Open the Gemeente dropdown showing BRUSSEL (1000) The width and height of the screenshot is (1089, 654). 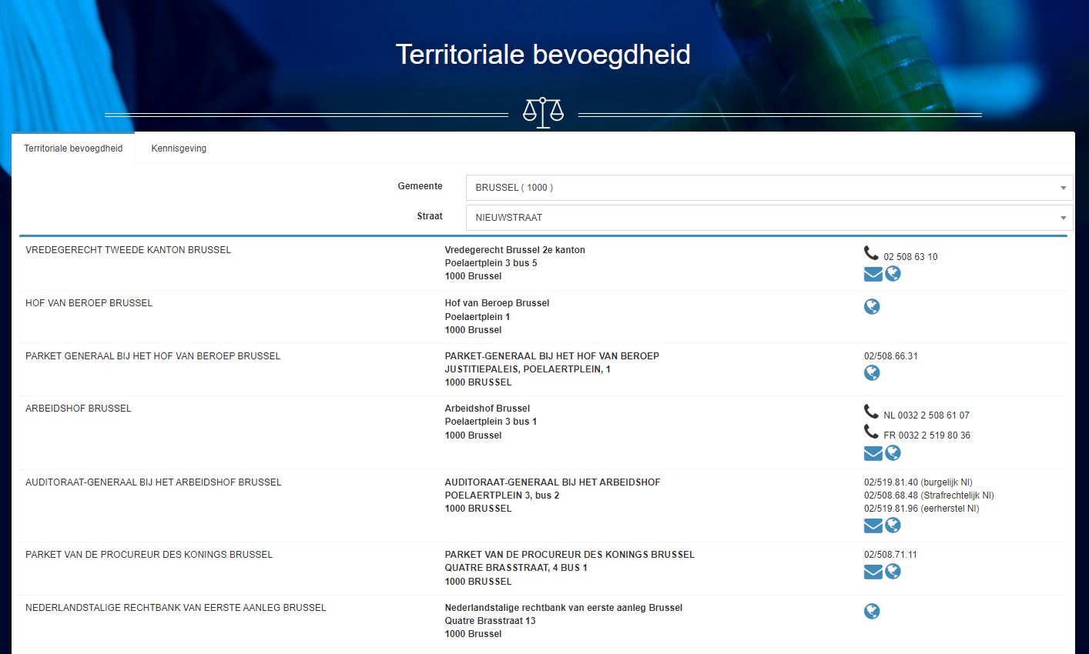coord(762,188)
